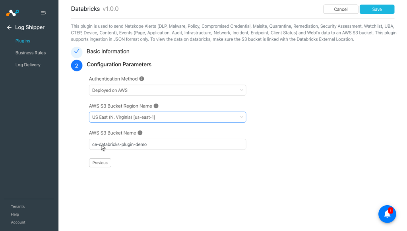407x231 pixels.
Task: Show AWS S3 Bucket Name info icon
Action: tap(140, 133)
